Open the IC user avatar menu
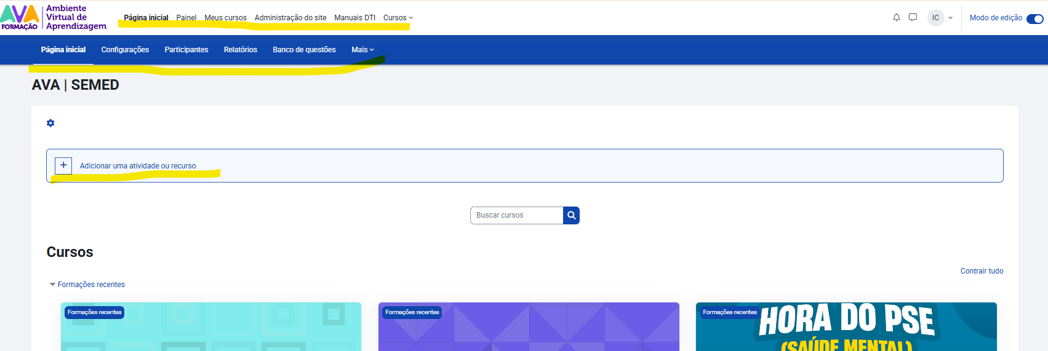Screen dimensions: 1048x351 click(935, 18)
